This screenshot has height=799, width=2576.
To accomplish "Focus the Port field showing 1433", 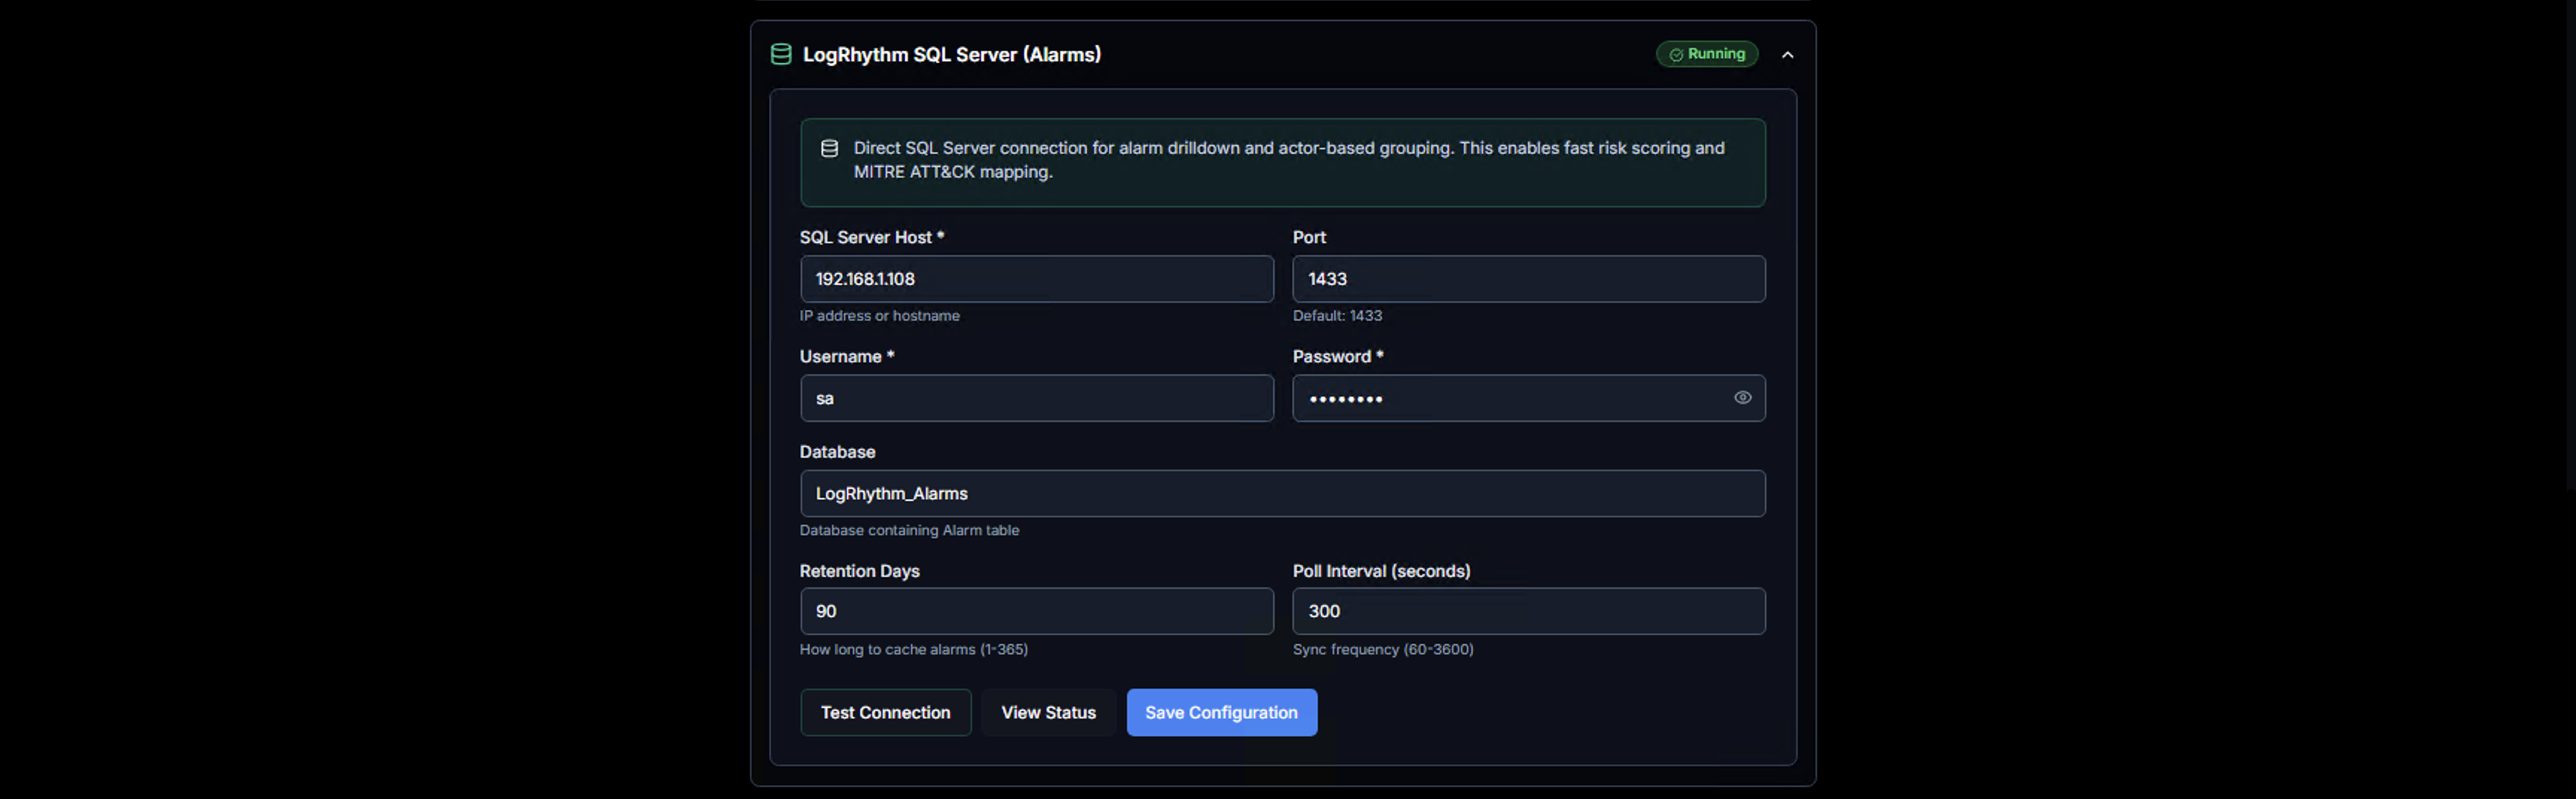I will coord(1528,279).
